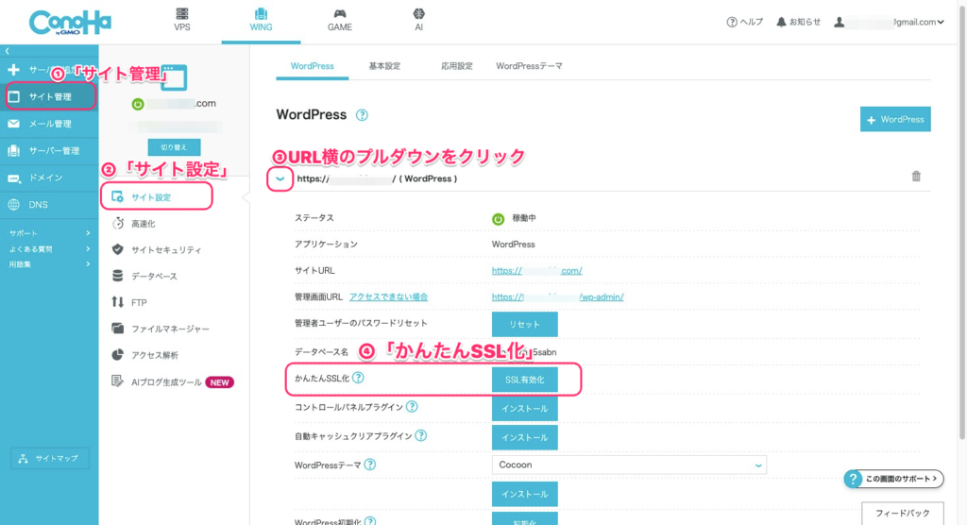Click the SSL有効化 button
This screenshot has height=525, width=967.
524,379
